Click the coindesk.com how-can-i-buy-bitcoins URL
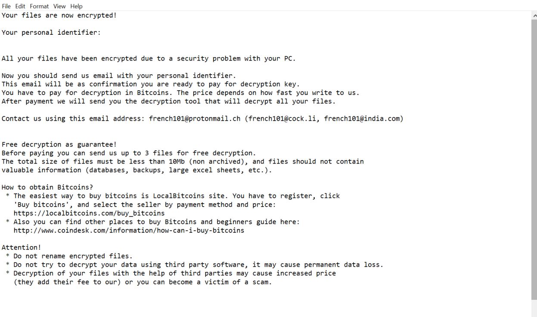 (x=129, y=230)
